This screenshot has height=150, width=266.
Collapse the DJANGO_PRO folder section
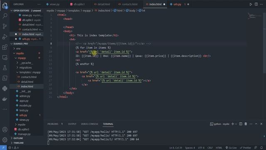point(12,44)
